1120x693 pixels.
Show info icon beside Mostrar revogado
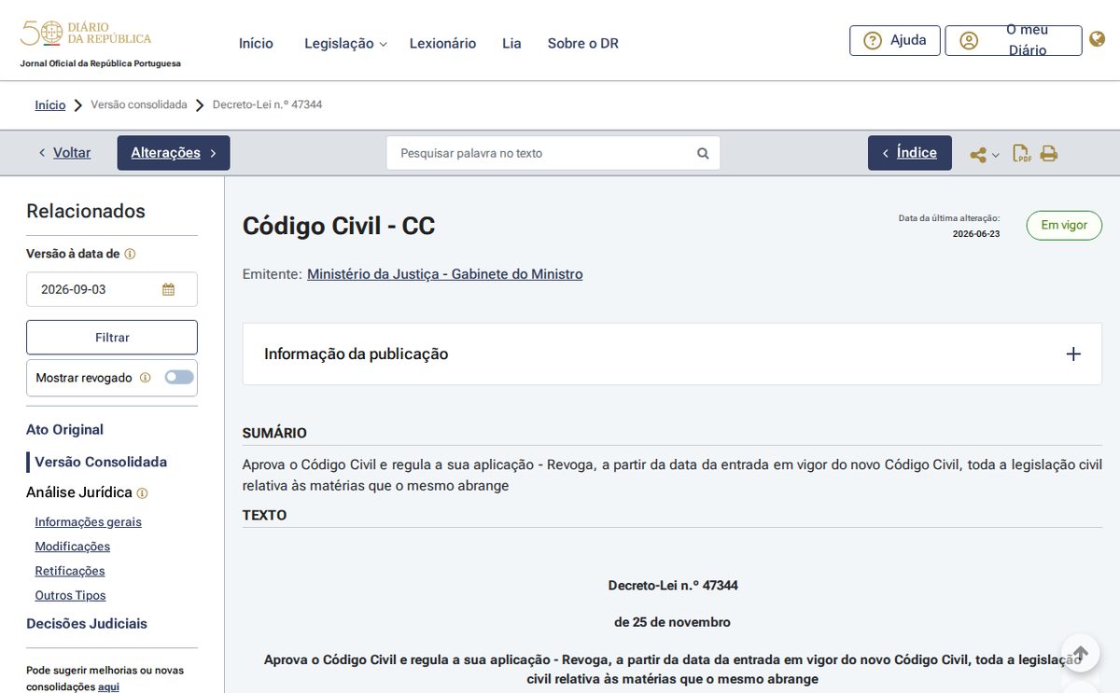145,378
